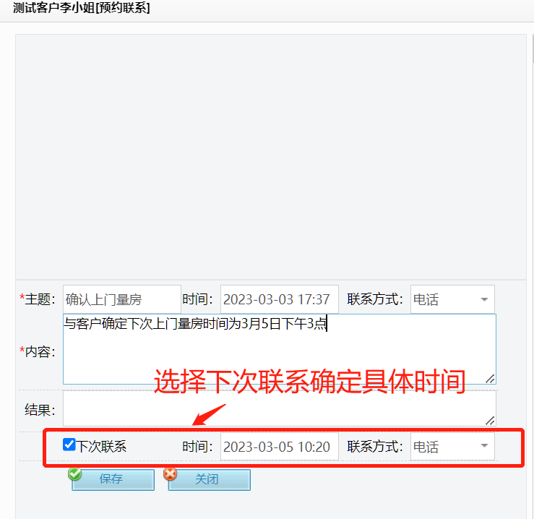Screen dimensions: 534x519
Task: Click the 测试客户李小姐[预约联系] title
Action: 82,7
